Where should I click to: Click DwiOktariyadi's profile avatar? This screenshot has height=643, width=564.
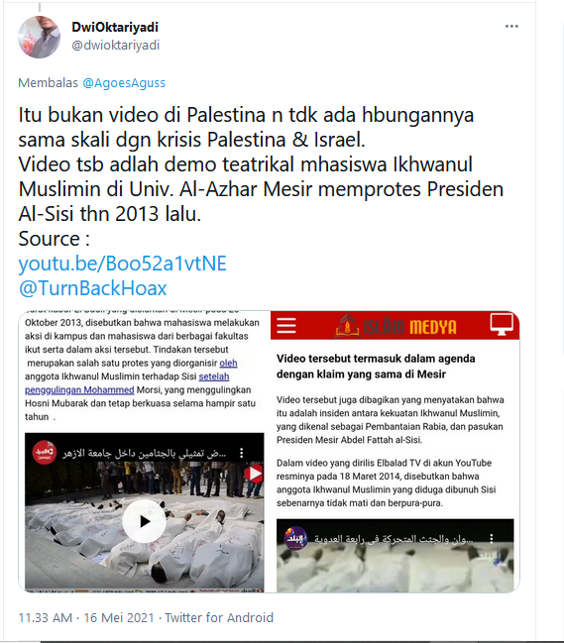click(x=40, y=37)
